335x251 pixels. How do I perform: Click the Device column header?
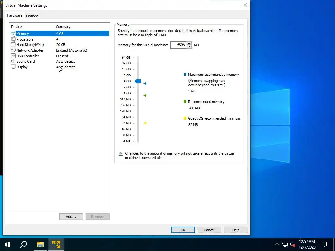click(x=32, y=27)
